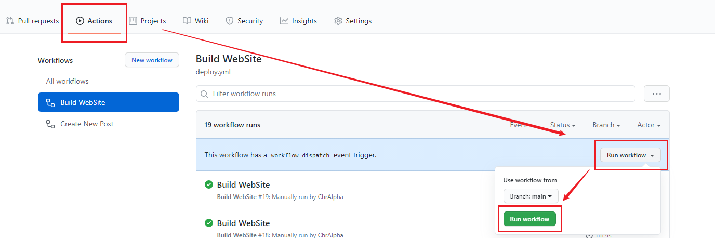Expand the Actor filter dropdown
This screenshot has height=238, width=715.
point(649,125)
